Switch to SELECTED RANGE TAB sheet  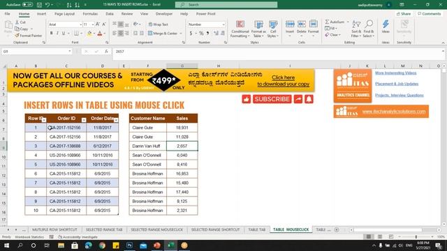tap(104, 229)
